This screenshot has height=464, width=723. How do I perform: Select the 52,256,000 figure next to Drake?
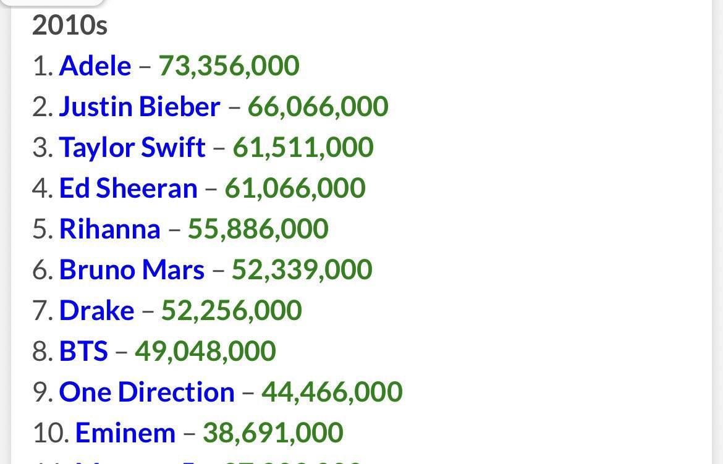(x=232, y=310)
